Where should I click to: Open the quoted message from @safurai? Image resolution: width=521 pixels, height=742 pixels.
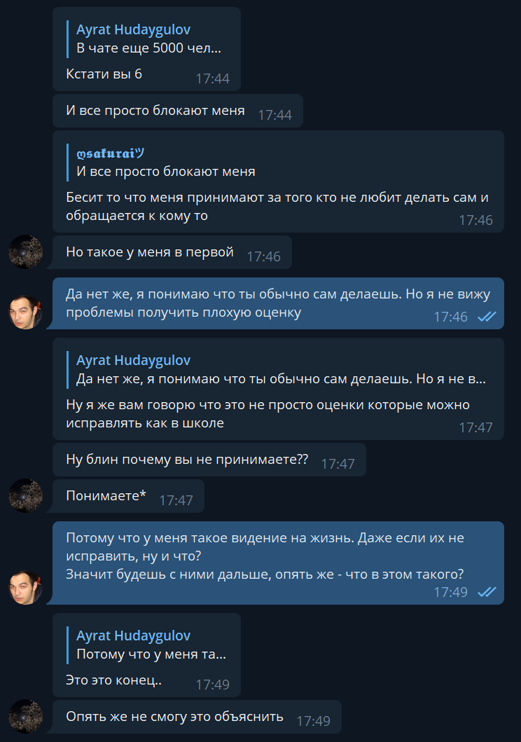pos(279,163)
